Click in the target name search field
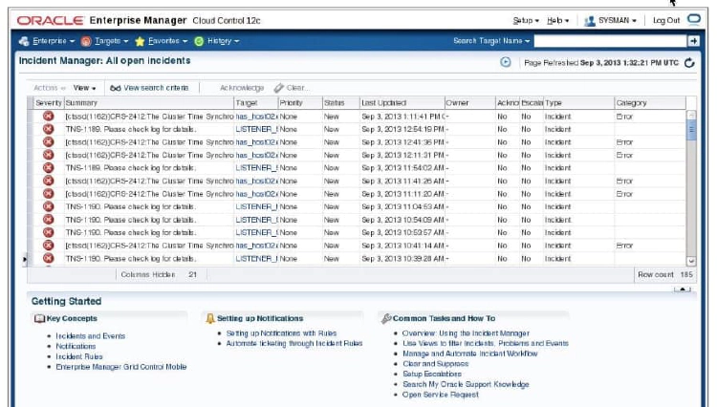Viewport: 717px width, 407px height. (x=611, y=41)
